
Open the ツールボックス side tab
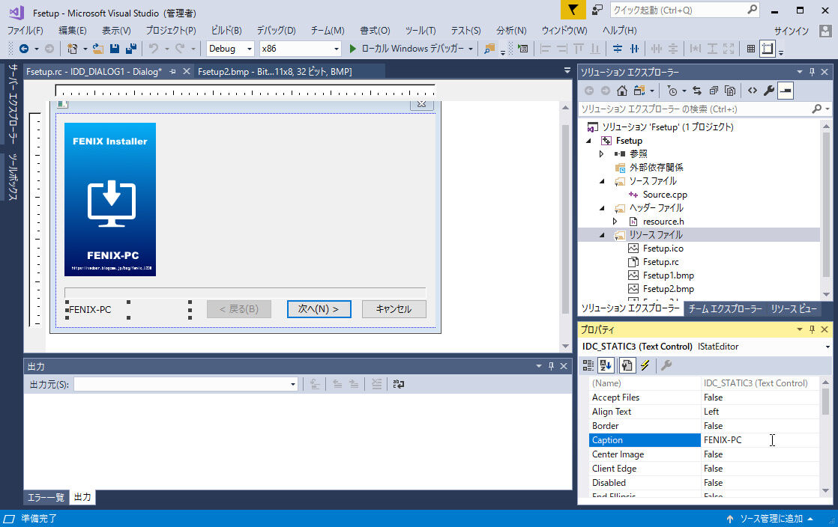13,177
